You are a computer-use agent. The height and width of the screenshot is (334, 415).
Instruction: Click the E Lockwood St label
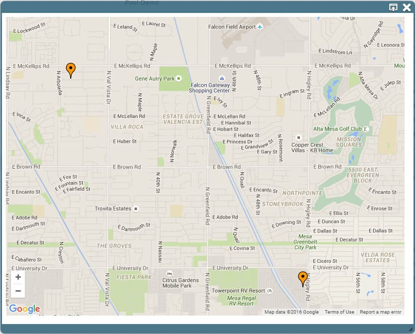pyautogui.click(x=29, y=28)
